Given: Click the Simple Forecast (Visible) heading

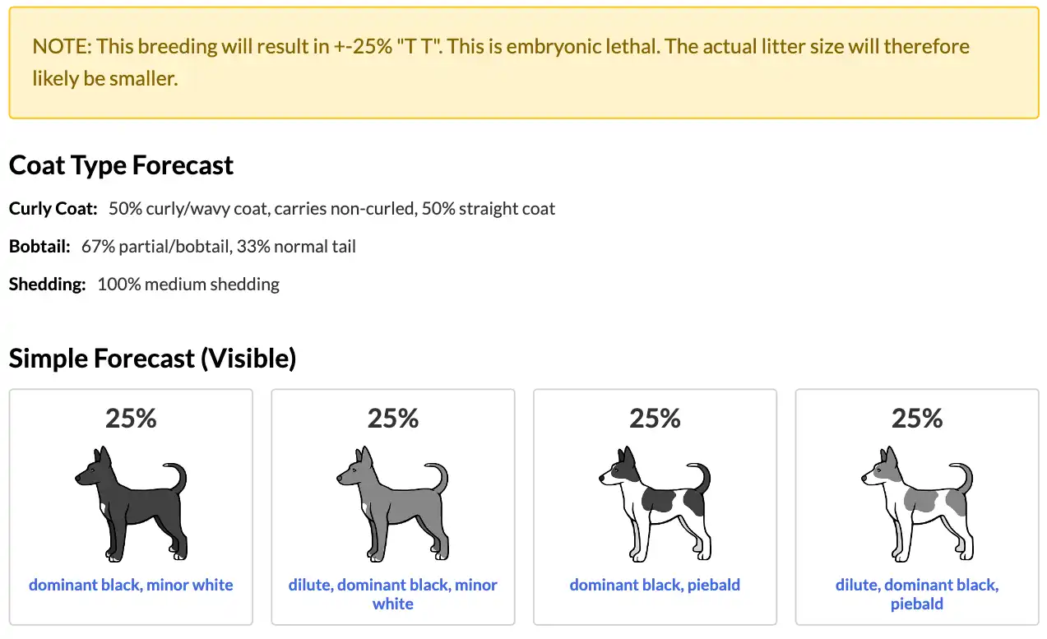Looking at the screenshot, I should click(x=152, y=358).
